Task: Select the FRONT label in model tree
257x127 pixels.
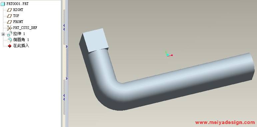Action: click(18, 22)
